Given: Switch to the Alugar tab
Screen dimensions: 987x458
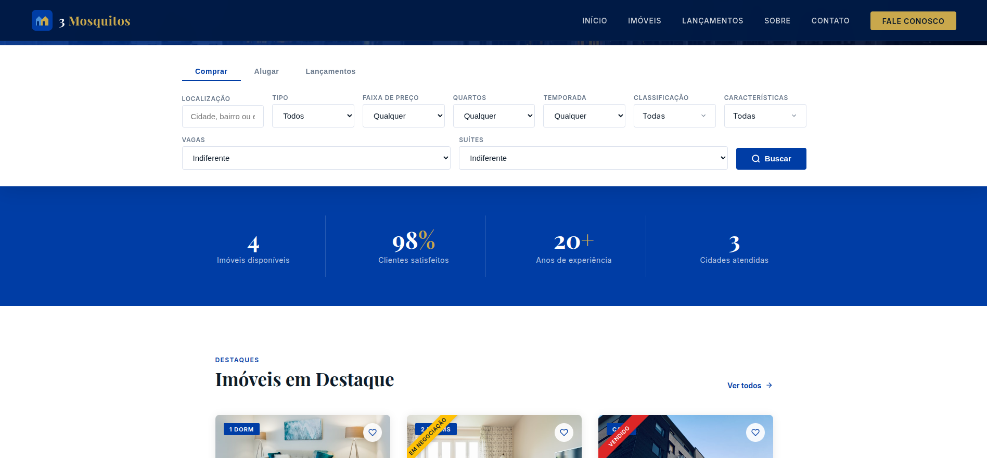Looking at the screenshot, I should 266,71.
